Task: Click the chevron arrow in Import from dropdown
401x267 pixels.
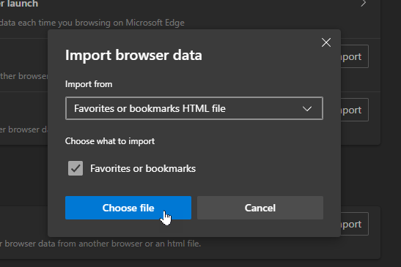Action: [x=307, y=109]
